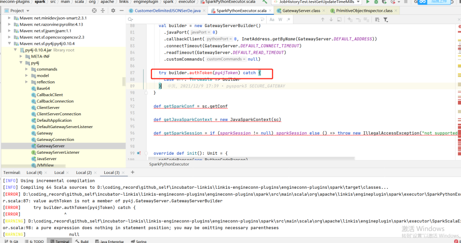The width and height of the screenshot is (461, 243).
Task: Add a new terminal session tab
Action: pyautogui.click(x=132, y=173)
